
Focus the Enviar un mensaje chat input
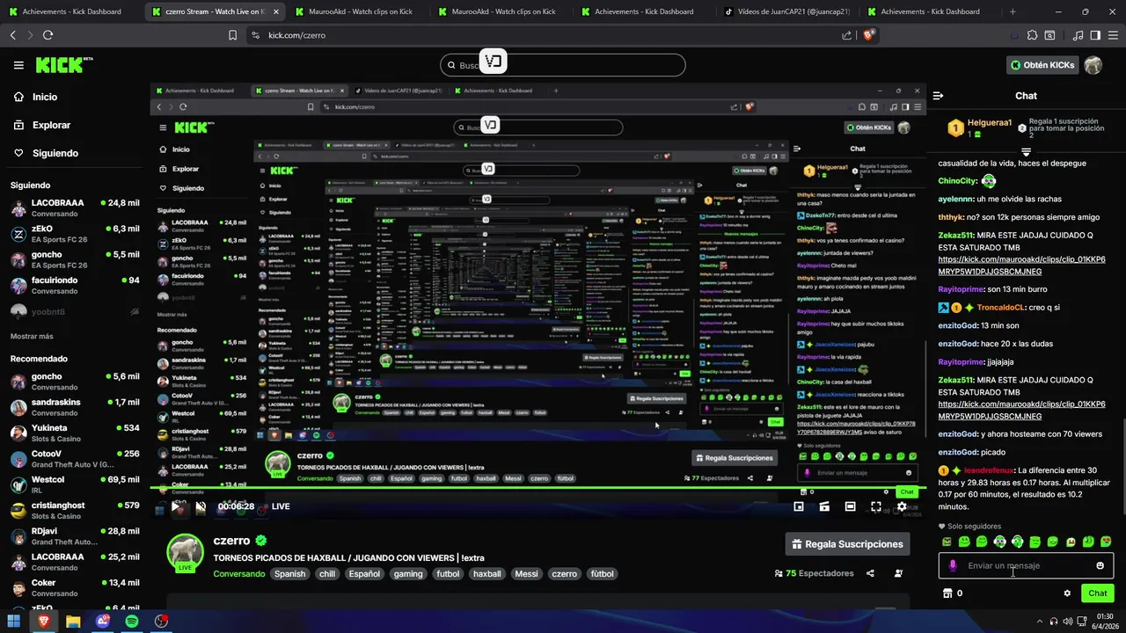(1026, 565)
